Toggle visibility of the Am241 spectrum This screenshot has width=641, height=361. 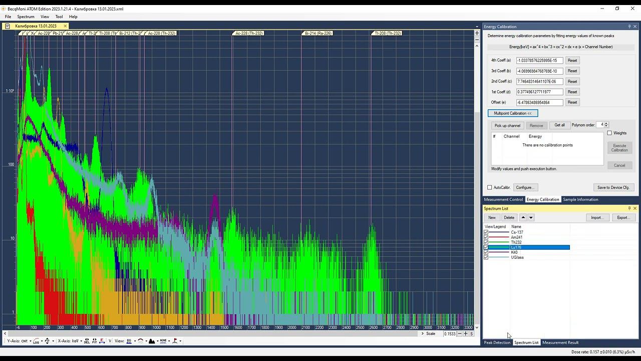(486, 237)
